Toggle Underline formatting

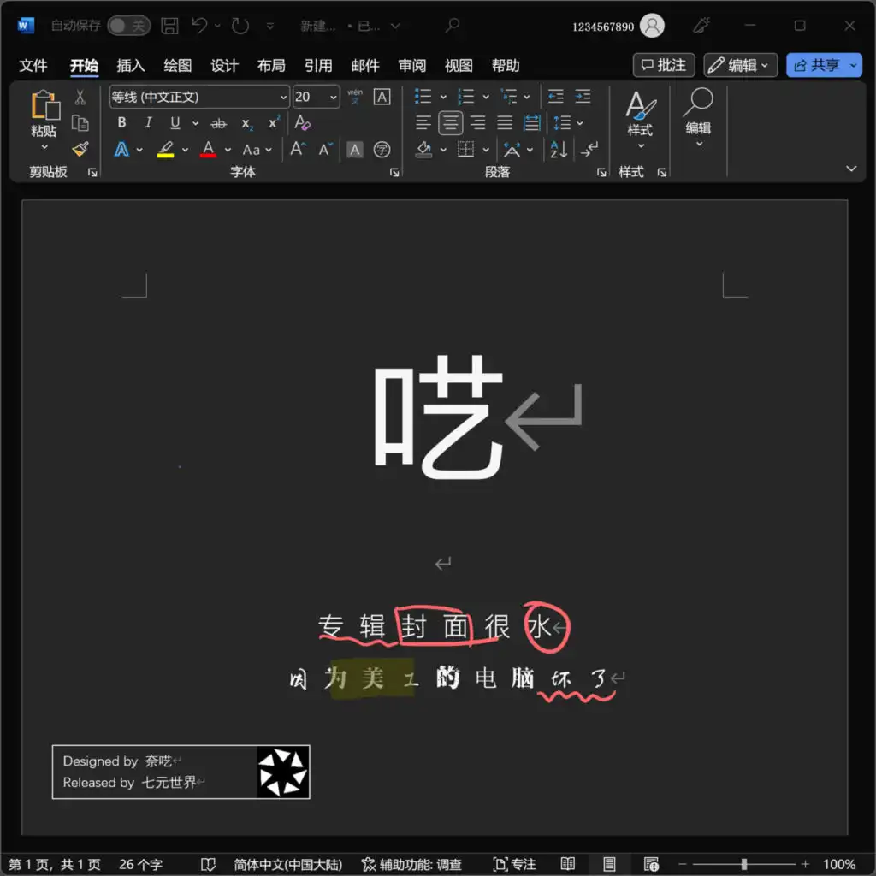pyautogui.click(x=175, y=122)
